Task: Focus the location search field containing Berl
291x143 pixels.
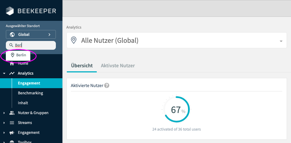Action: (x=31, y=45)
